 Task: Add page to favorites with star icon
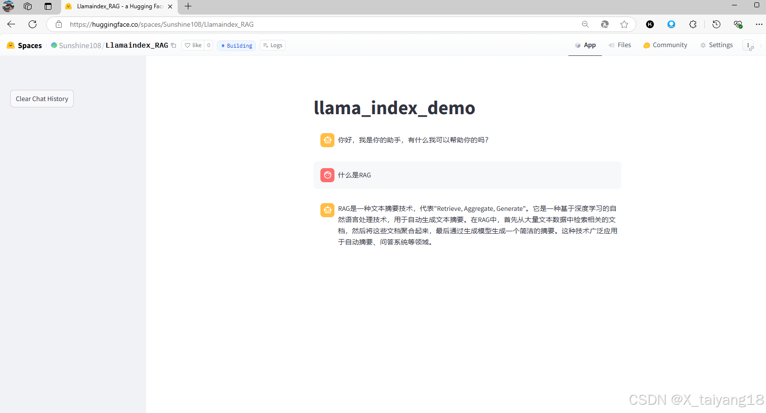point(624,24)
